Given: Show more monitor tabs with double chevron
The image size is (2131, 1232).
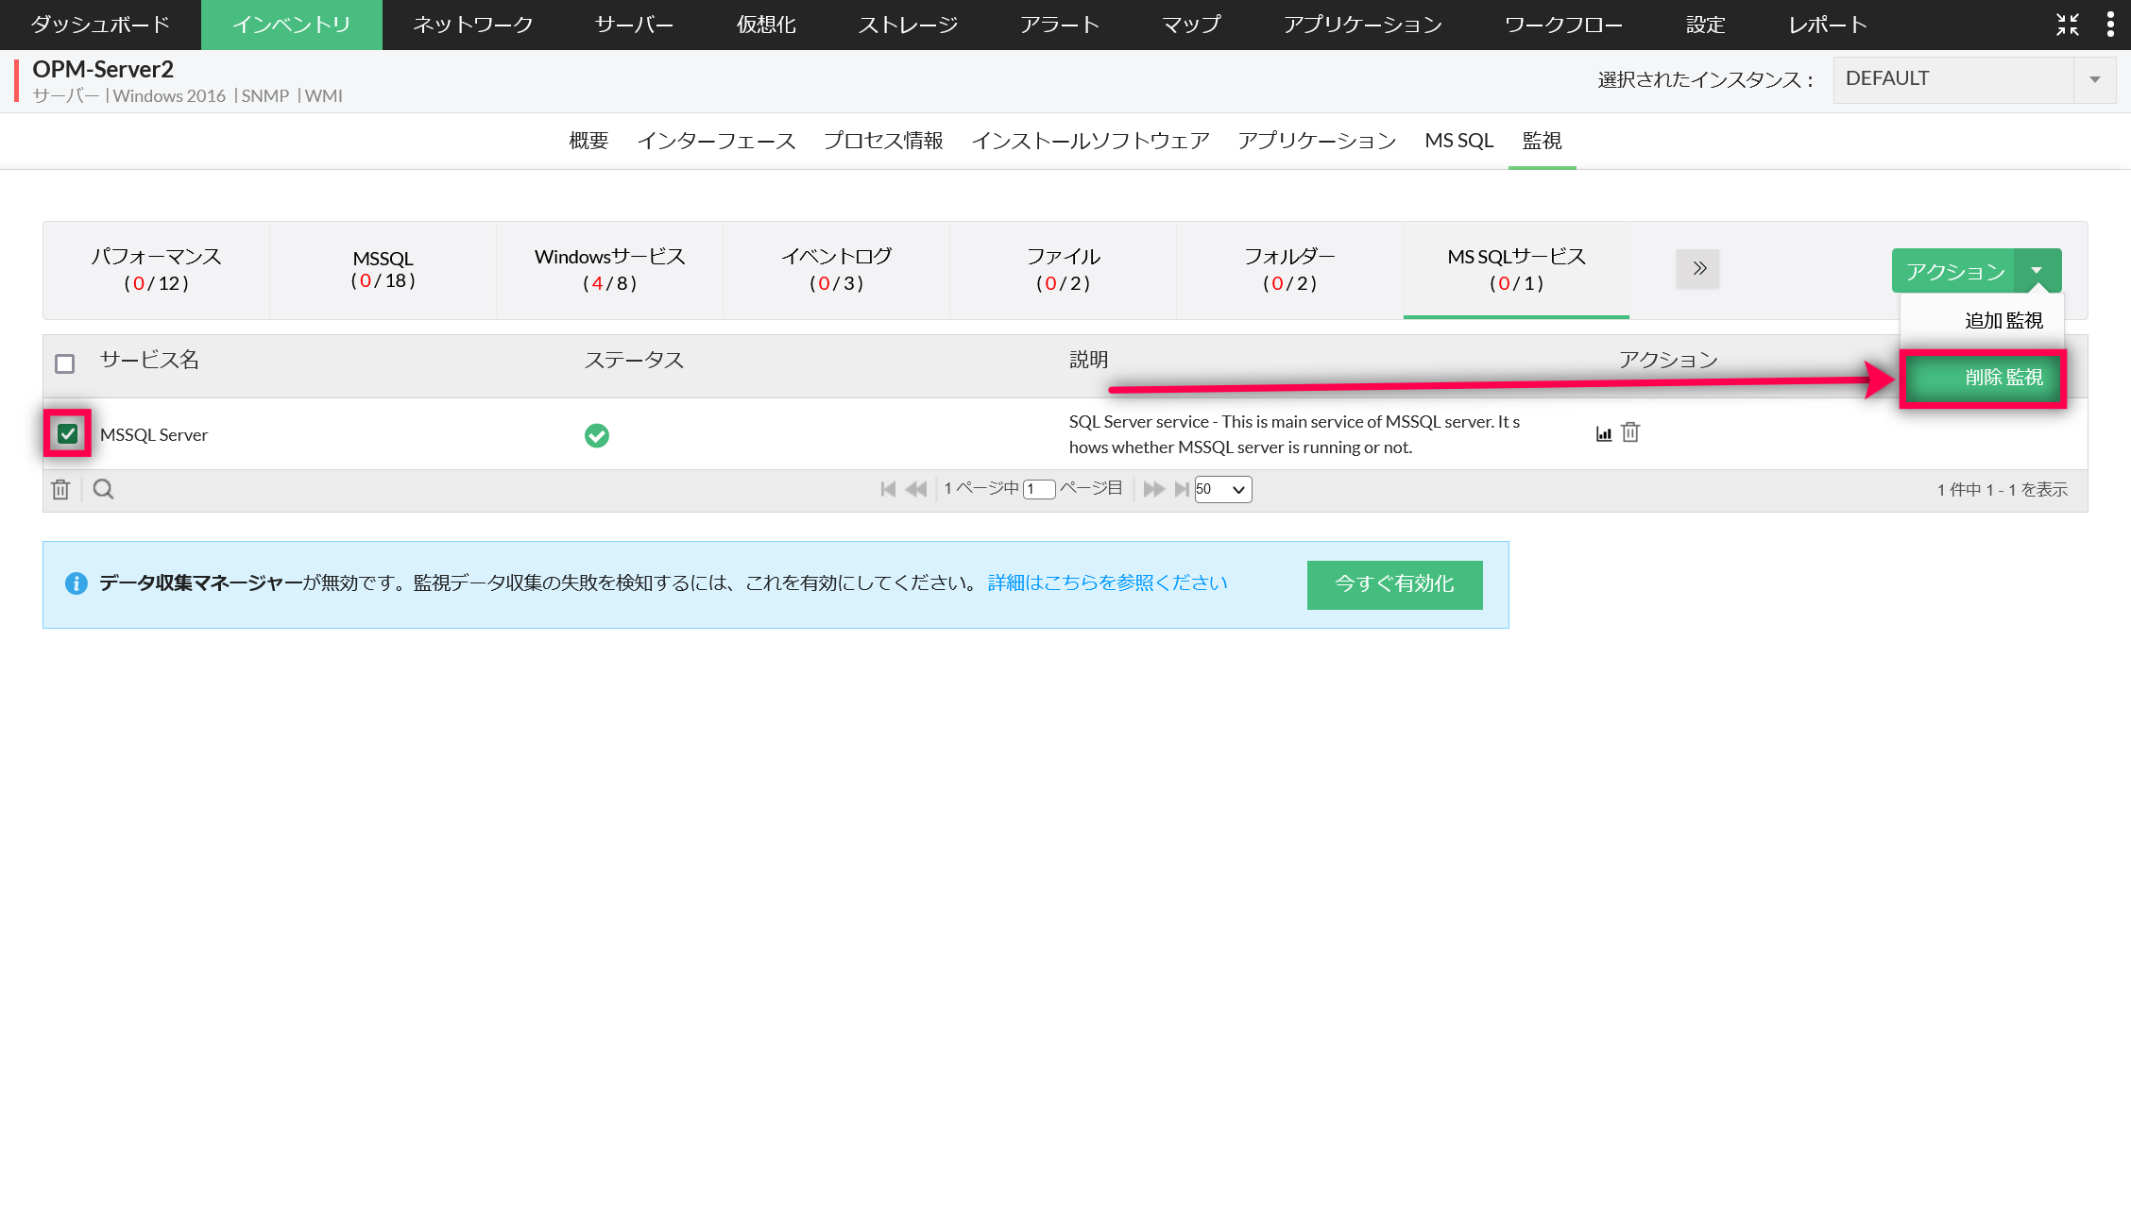Looking at the screenshot, I should [x=1698, y=269].
